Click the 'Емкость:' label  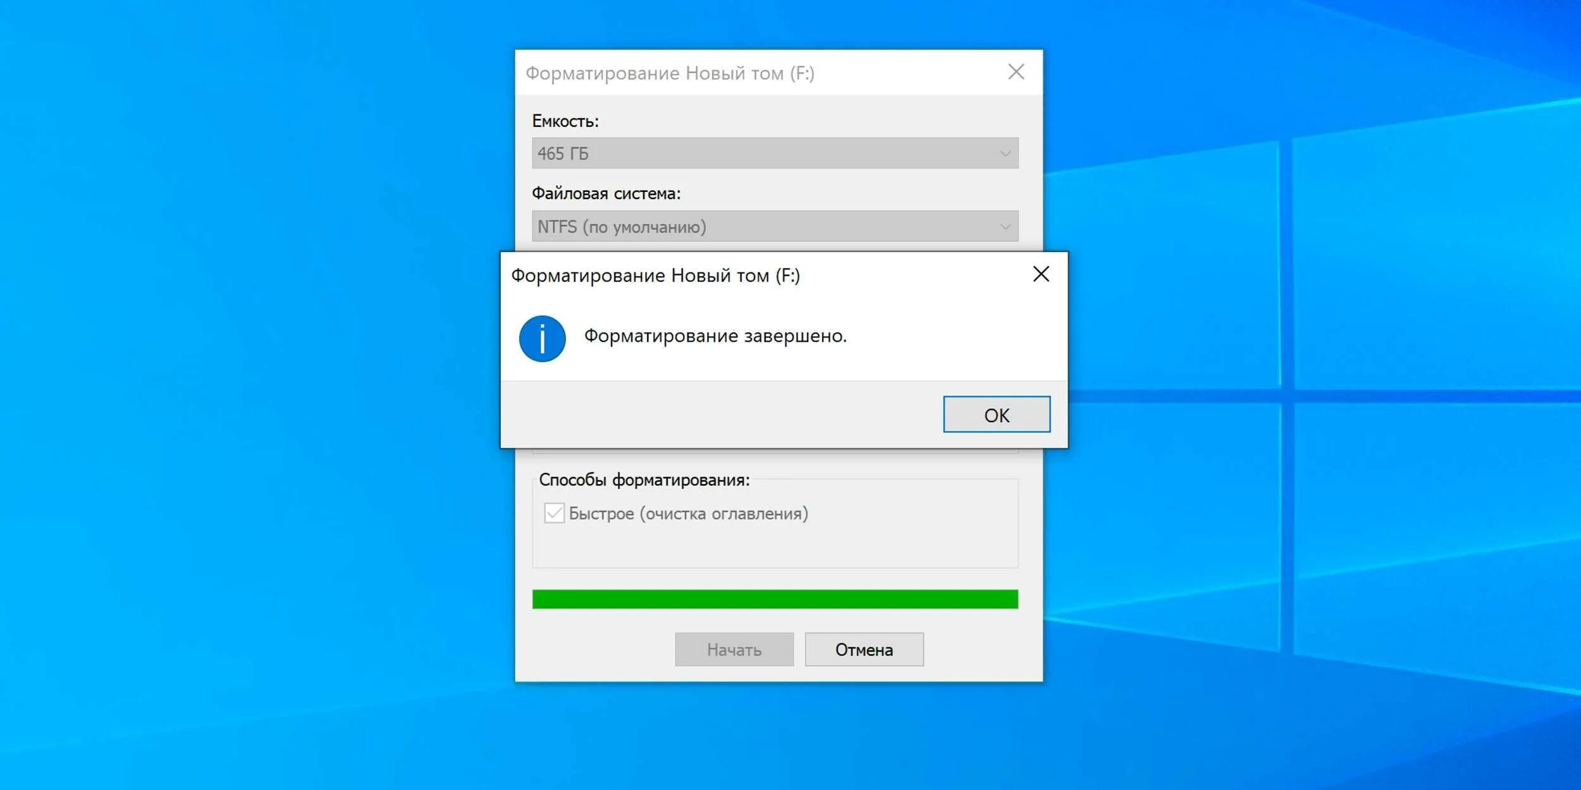click(565, 121)
